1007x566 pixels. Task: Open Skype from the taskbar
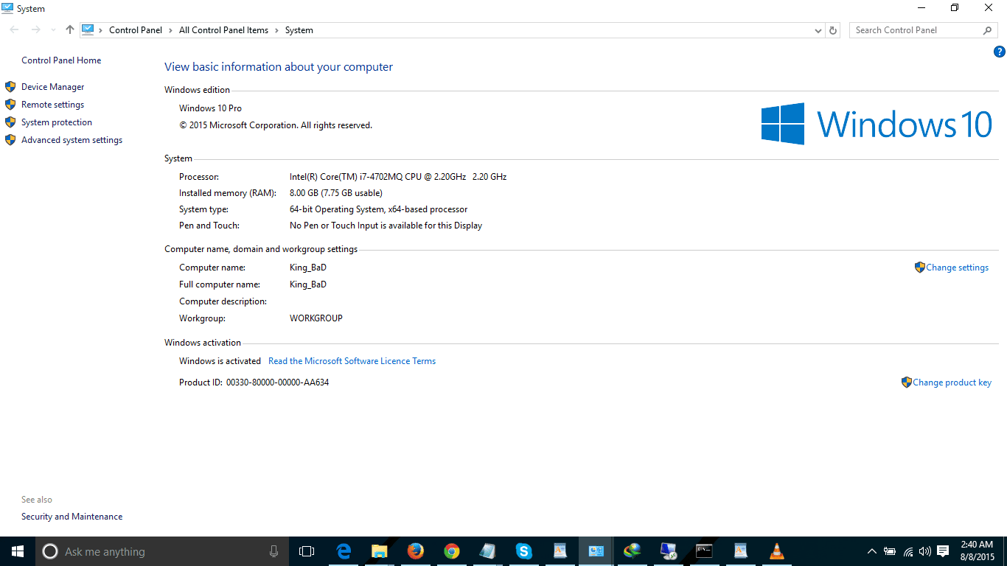pos(524,551)
